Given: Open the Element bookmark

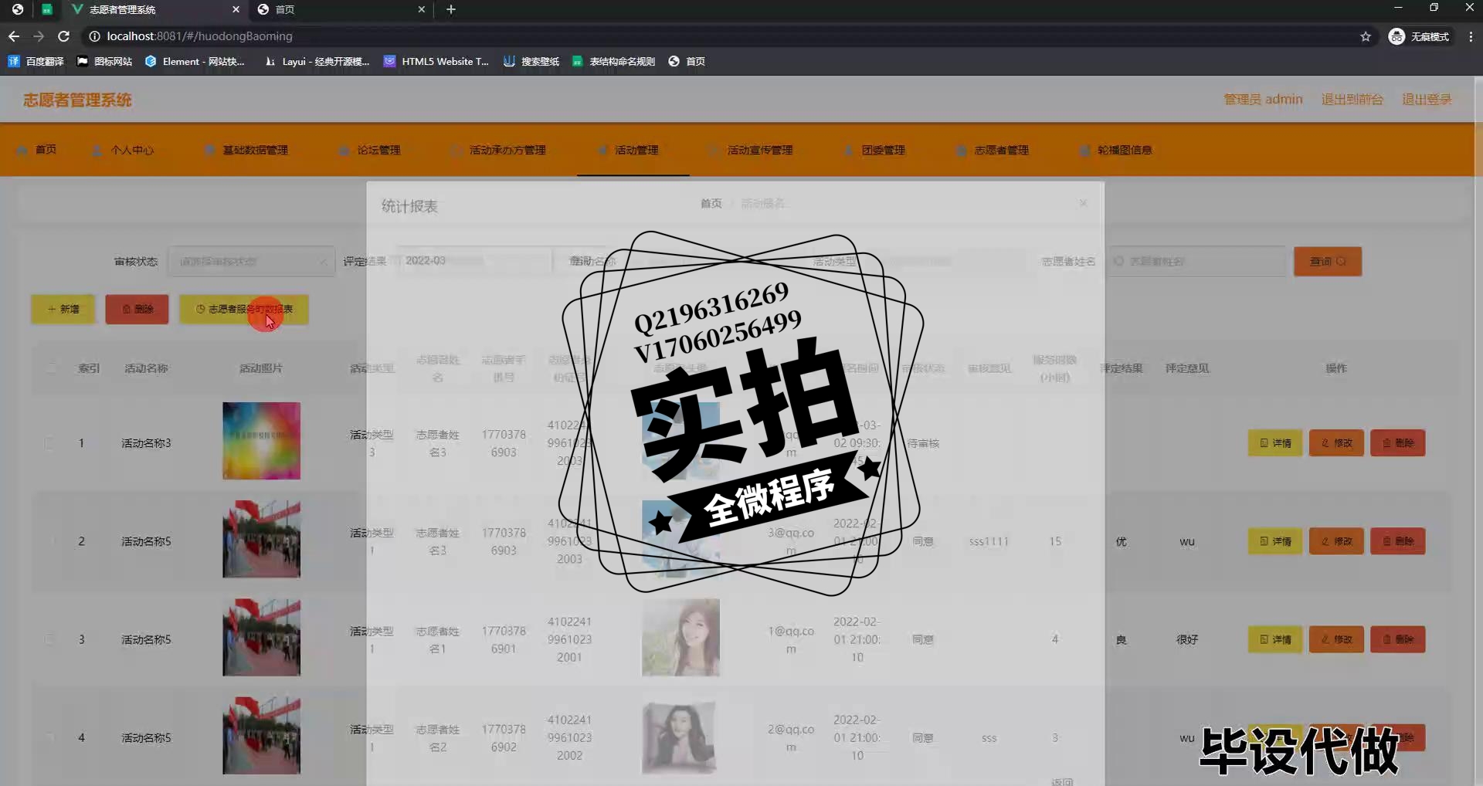Looking at the screenshot, I should (195, 61).
